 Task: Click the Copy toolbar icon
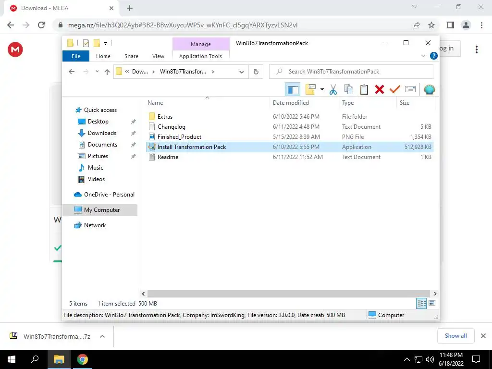pos(349,89)
